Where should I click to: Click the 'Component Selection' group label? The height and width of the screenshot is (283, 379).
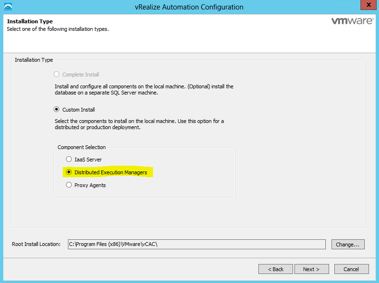(x=82, y=147)
